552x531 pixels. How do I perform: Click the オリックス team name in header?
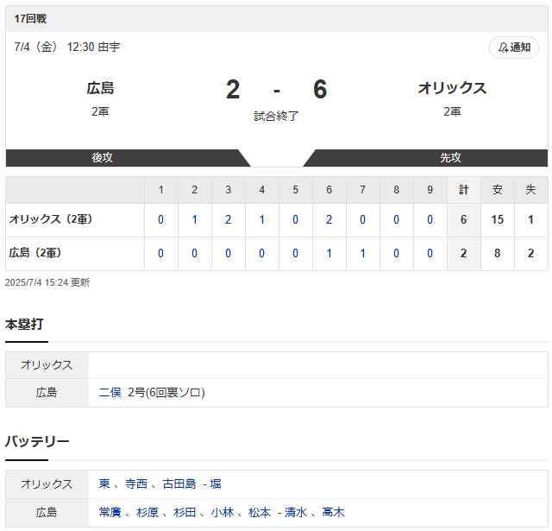452,88
